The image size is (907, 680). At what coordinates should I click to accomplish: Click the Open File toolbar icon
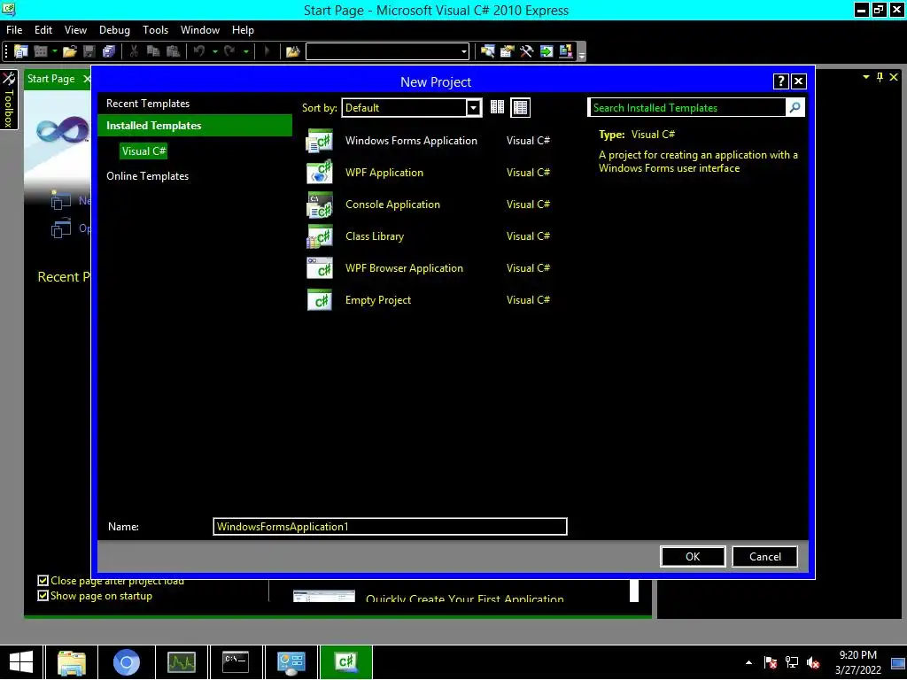click(70, 51)
